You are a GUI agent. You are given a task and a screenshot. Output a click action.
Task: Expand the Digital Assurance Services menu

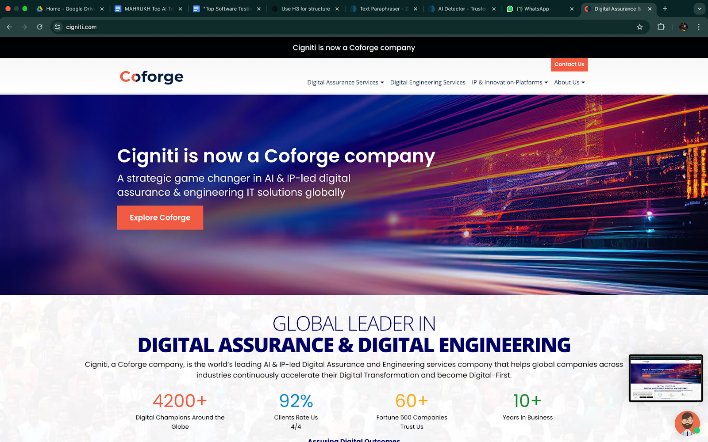(x=345, y=83)
